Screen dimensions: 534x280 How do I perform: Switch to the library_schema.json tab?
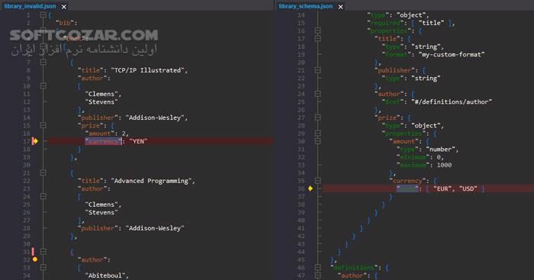305,6
